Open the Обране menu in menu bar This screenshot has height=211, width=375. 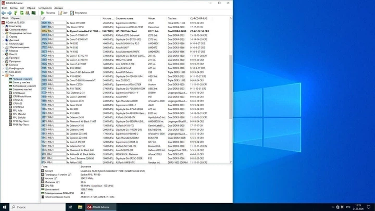tap(31, 8)
